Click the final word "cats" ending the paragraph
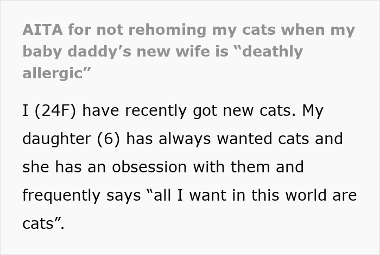Image resolution: width=380 pixels, height=255 pixels. 40,223
